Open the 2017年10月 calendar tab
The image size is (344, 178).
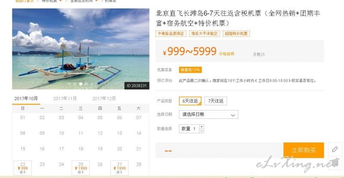point(26,98)
